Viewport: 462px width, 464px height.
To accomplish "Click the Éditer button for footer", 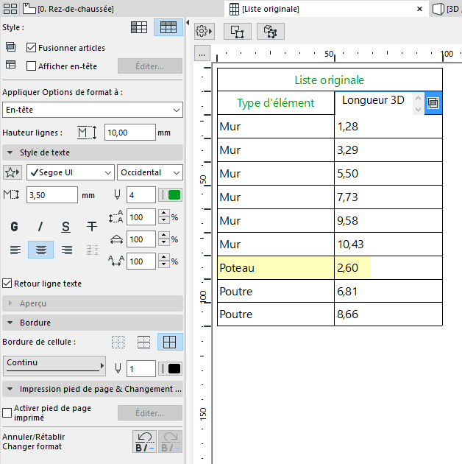I will 150,412.
